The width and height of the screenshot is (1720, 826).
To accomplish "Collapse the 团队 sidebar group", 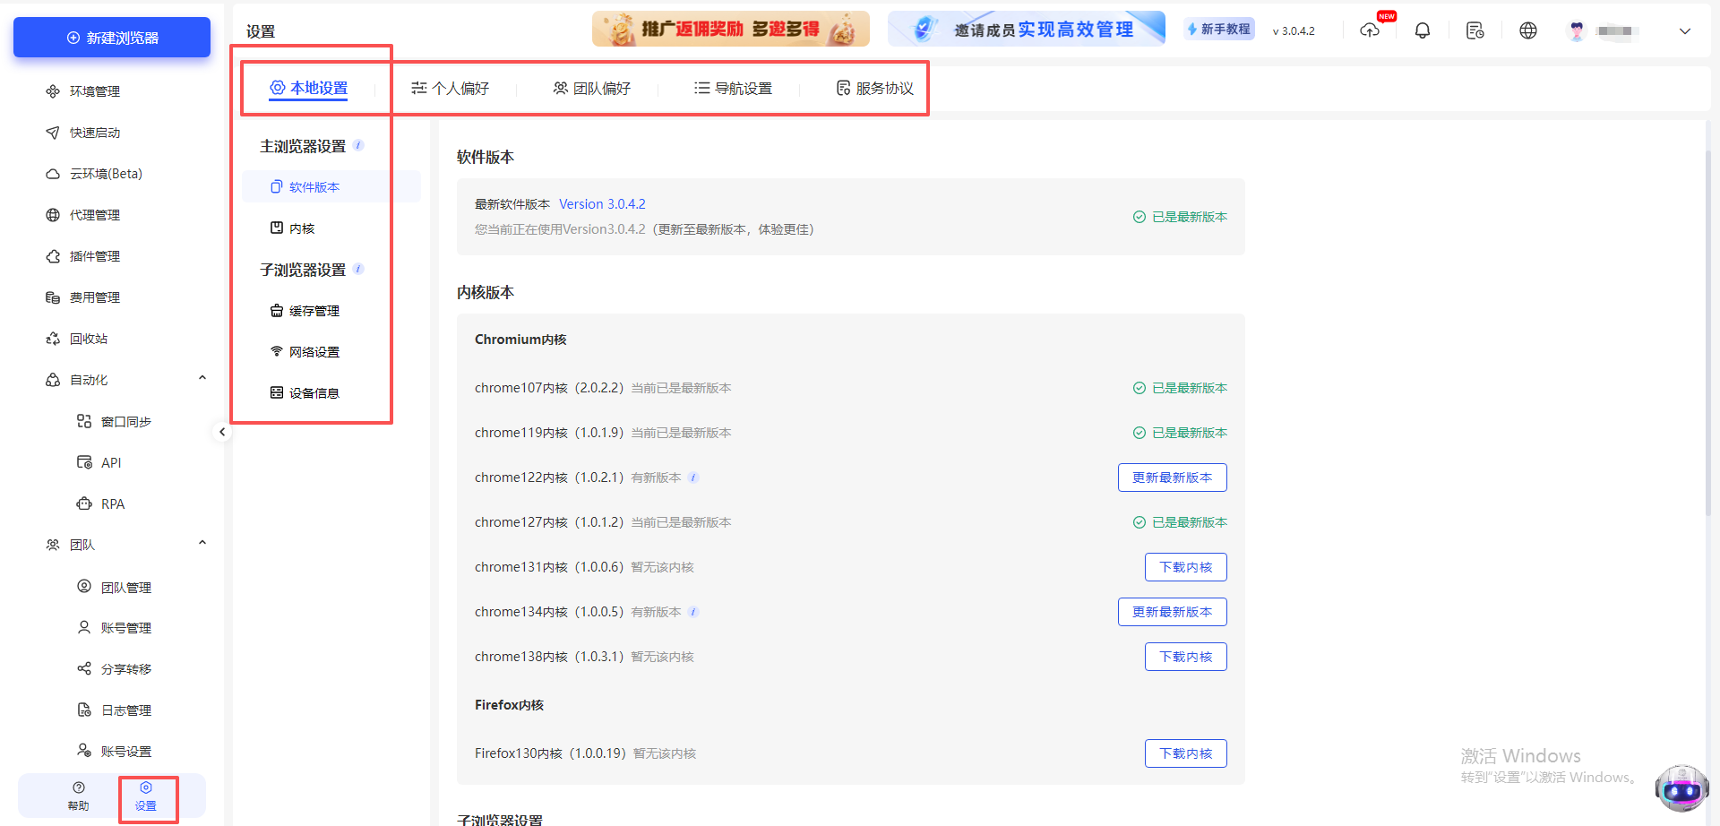I will [202, 543].
